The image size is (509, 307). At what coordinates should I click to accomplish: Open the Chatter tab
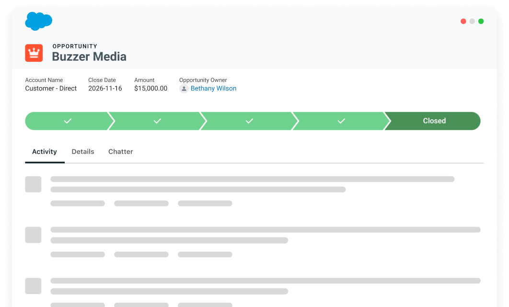pyautogui.click(x=120, y=151)
